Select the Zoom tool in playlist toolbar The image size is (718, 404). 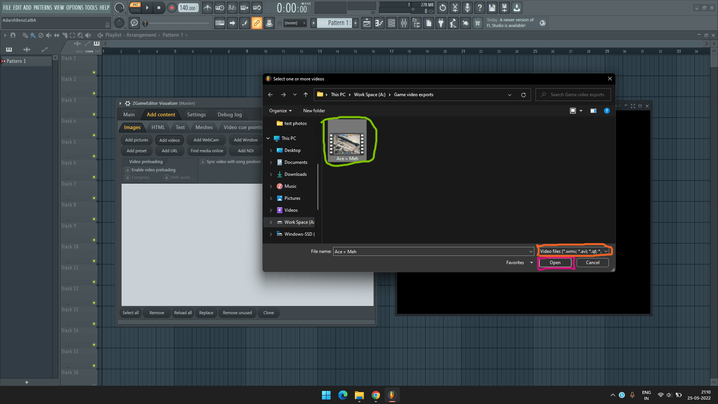(80, 35)
